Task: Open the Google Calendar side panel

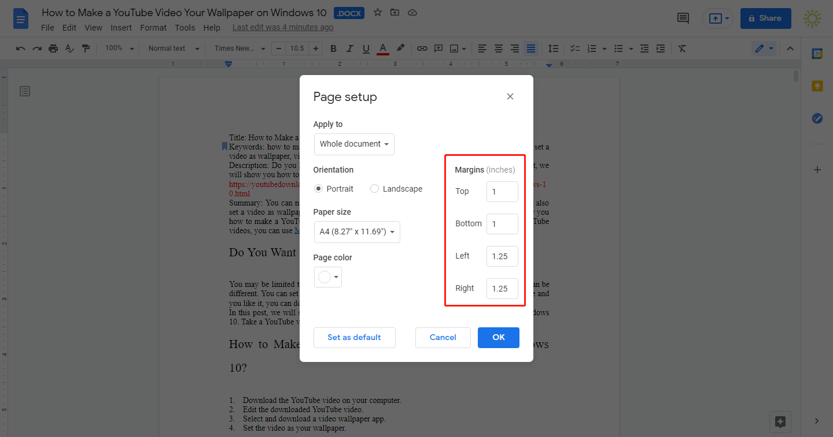Action: click(817, 54)
